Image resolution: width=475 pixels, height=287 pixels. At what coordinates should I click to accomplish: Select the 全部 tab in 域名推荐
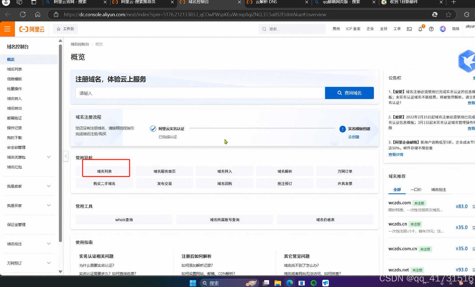coord(397,190)
